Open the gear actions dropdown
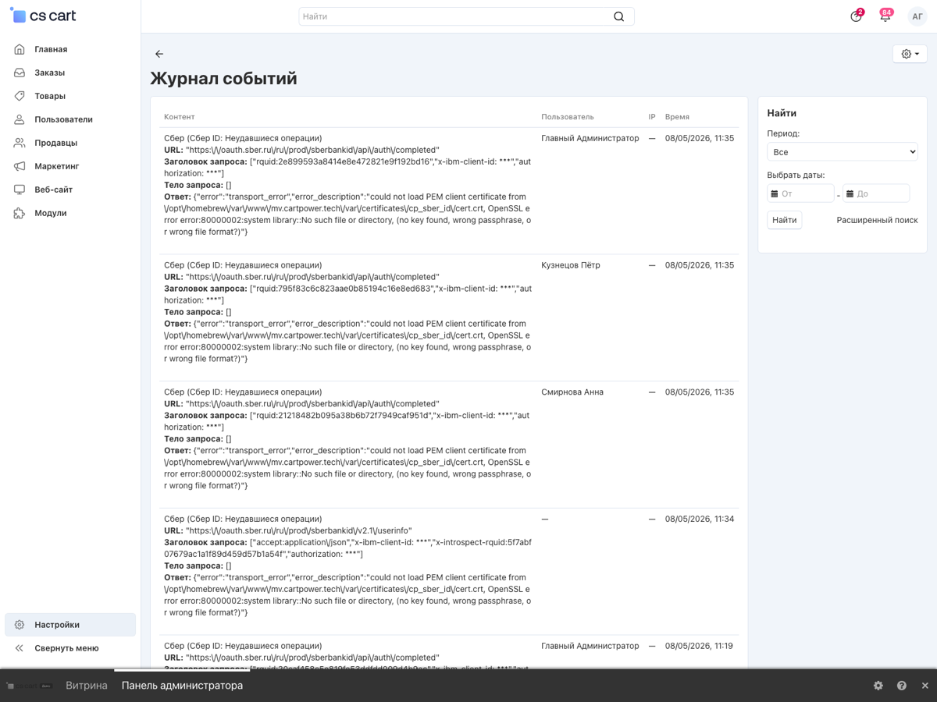The image size is (937, 702). tap(910, 54)
